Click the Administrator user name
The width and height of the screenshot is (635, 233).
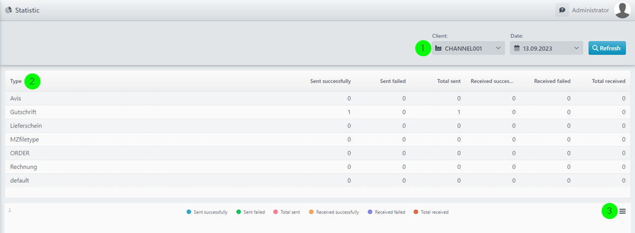pyautogui.click(x=590, y=10)
